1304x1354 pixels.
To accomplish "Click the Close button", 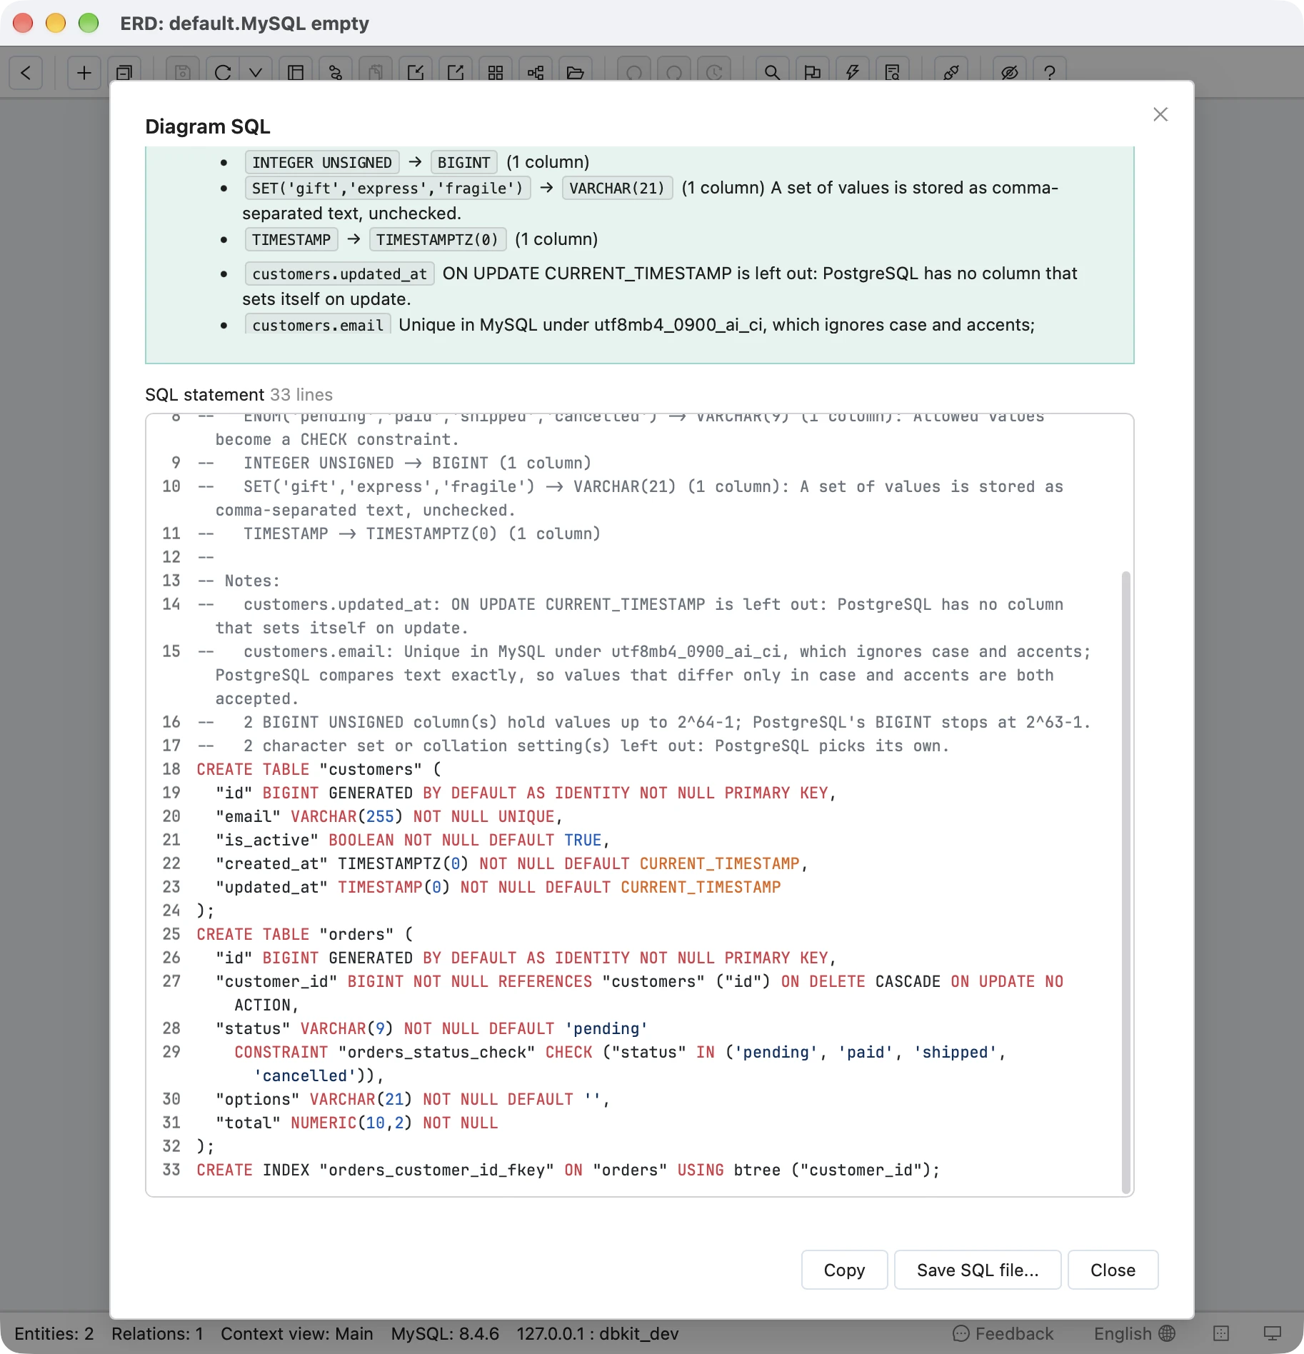I will (1113, 1270).
